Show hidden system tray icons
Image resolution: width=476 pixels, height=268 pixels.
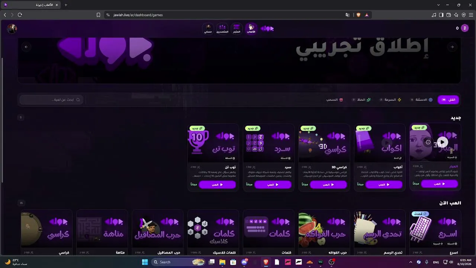(x=411, y=262)
